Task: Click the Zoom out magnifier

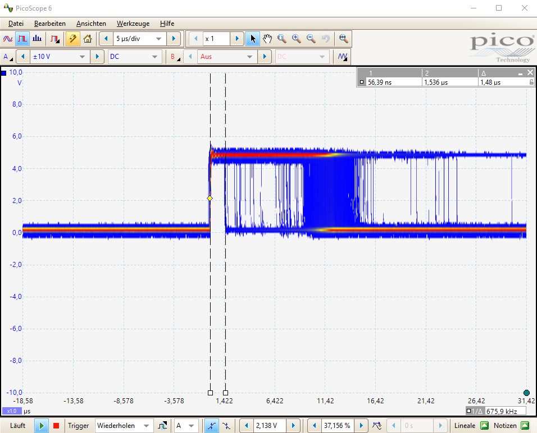Action: 311,39
